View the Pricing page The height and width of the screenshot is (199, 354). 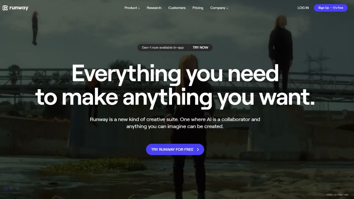coord(198,8)
